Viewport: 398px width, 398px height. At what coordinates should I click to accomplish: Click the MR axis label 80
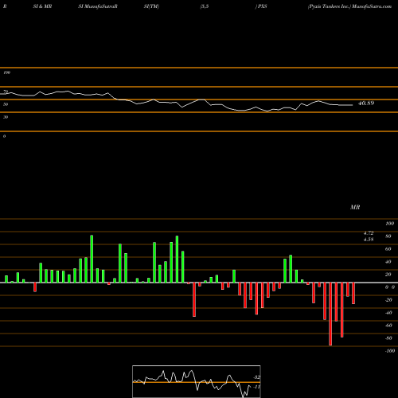pyautogui.click(x=388, y=236)
